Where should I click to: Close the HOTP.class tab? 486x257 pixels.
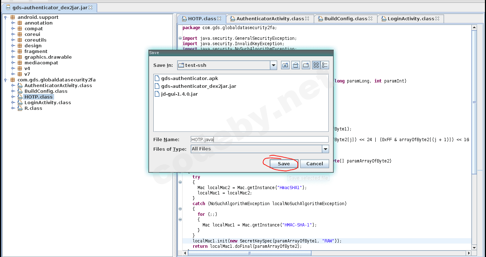[219, 18]
